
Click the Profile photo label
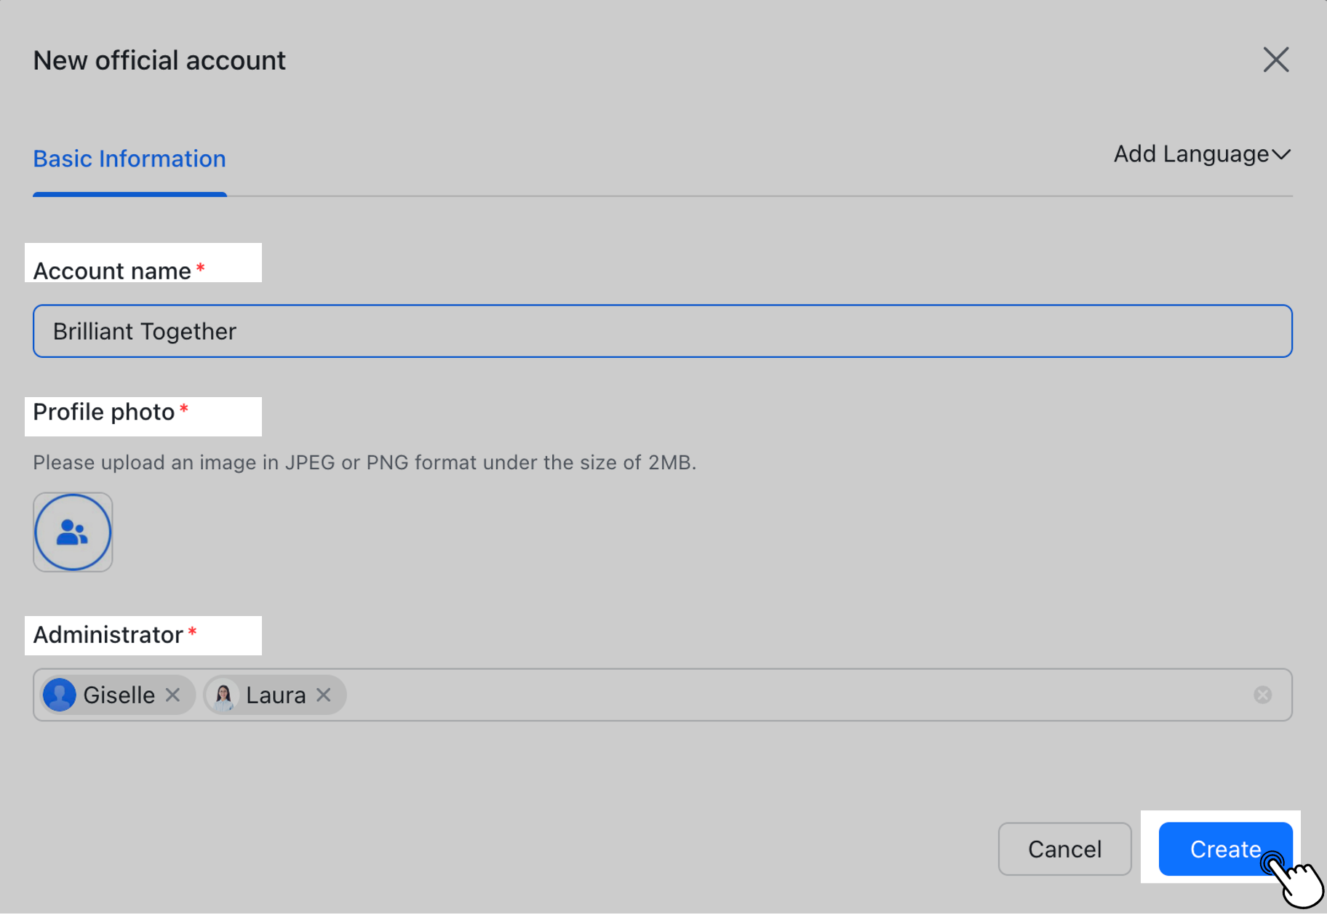pos(110,412)
